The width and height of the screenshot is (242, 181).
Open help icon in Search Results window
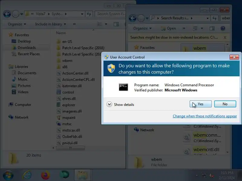pos(223,28)
